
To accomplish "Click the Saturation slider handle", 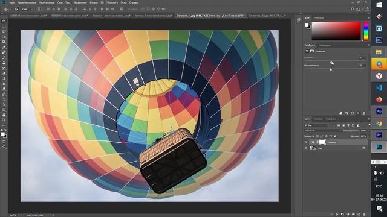I will tap(331, 69).
